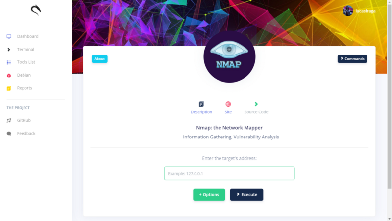Click the red Site globe icon
The image size is (392, 221).
228,104
